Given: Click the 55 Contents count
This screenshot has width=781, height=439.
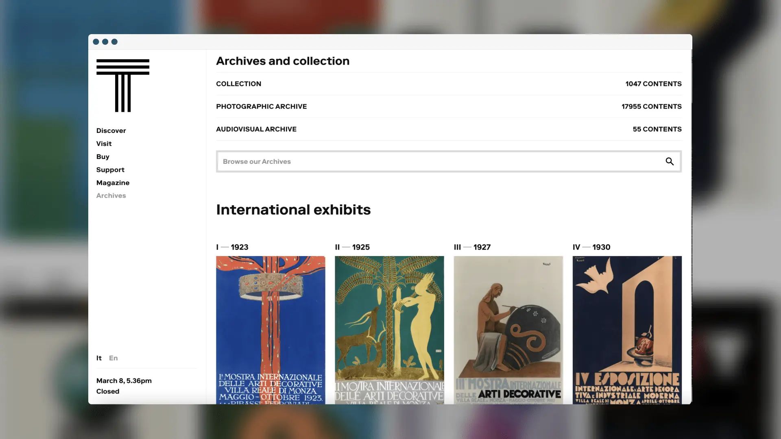Looking at the screenshot, I should tap(657, 129).
